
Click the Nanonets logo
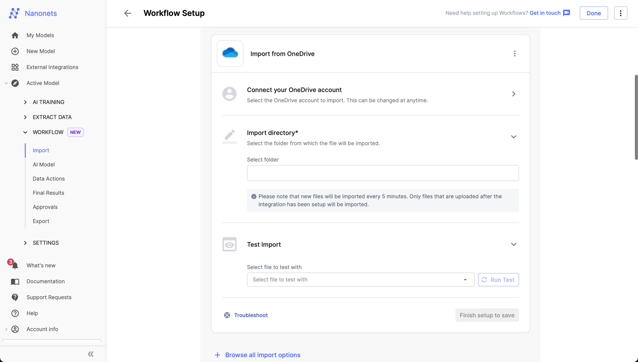tap(14, 13)
